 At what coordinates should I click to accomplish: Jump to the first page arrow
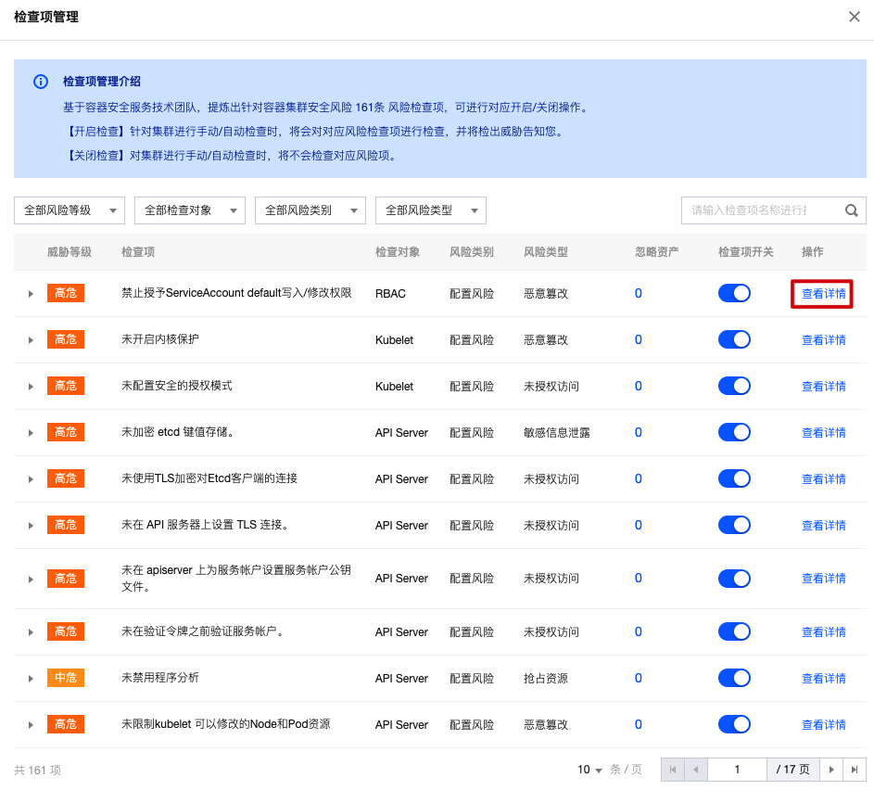[x=672, y=770]
